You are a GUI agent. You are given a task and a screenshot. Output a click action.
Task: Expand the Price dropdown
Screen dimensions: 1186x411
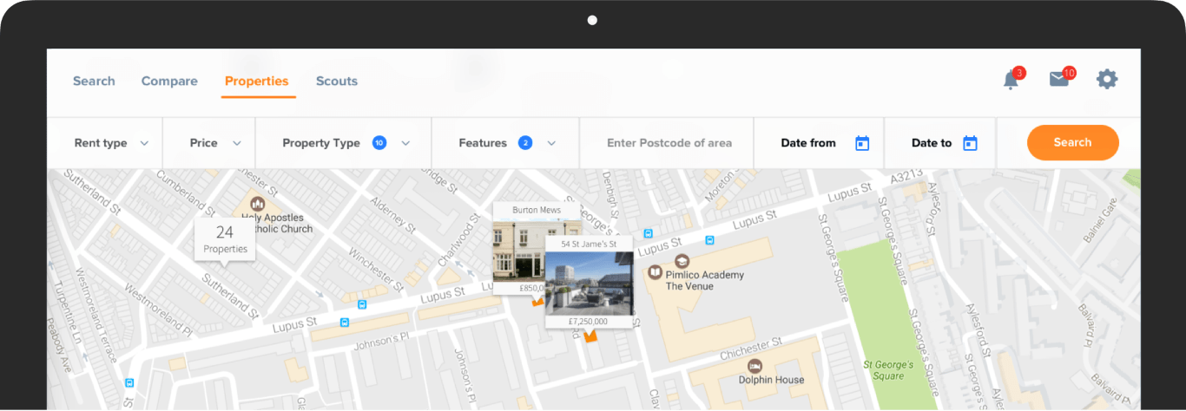click(215, 143)
